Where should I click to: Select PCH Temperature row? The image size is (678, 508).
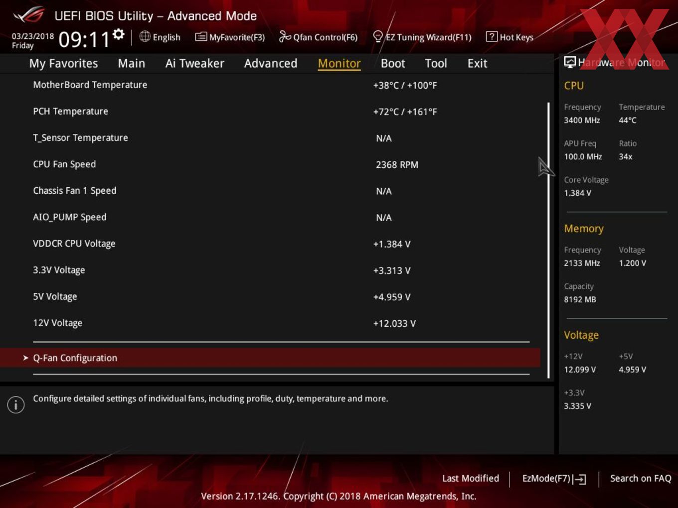point(270,112)
